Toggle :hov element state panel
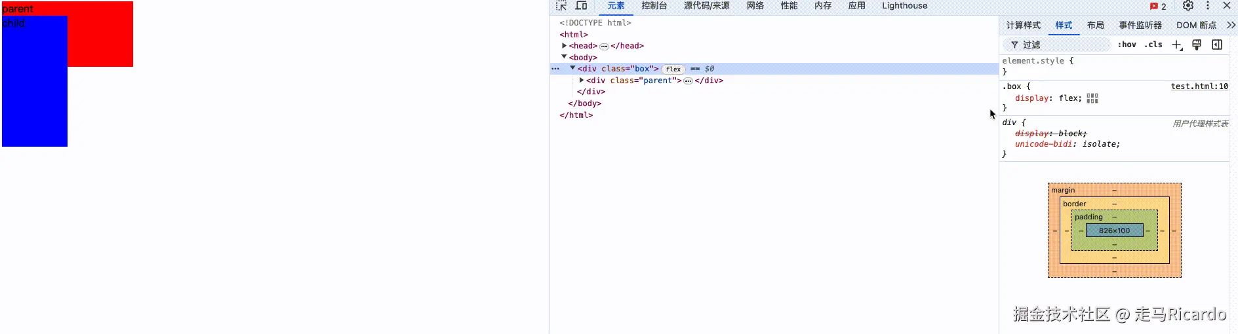Image resolution: width=1238 pixels, height=334 pixels. point(1127,45)
